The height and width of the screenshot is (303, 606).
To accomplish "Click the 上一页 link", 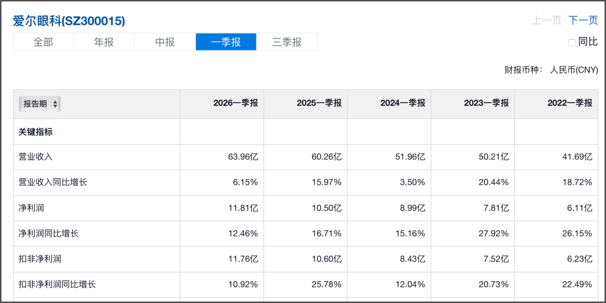I will coord(547,21).
